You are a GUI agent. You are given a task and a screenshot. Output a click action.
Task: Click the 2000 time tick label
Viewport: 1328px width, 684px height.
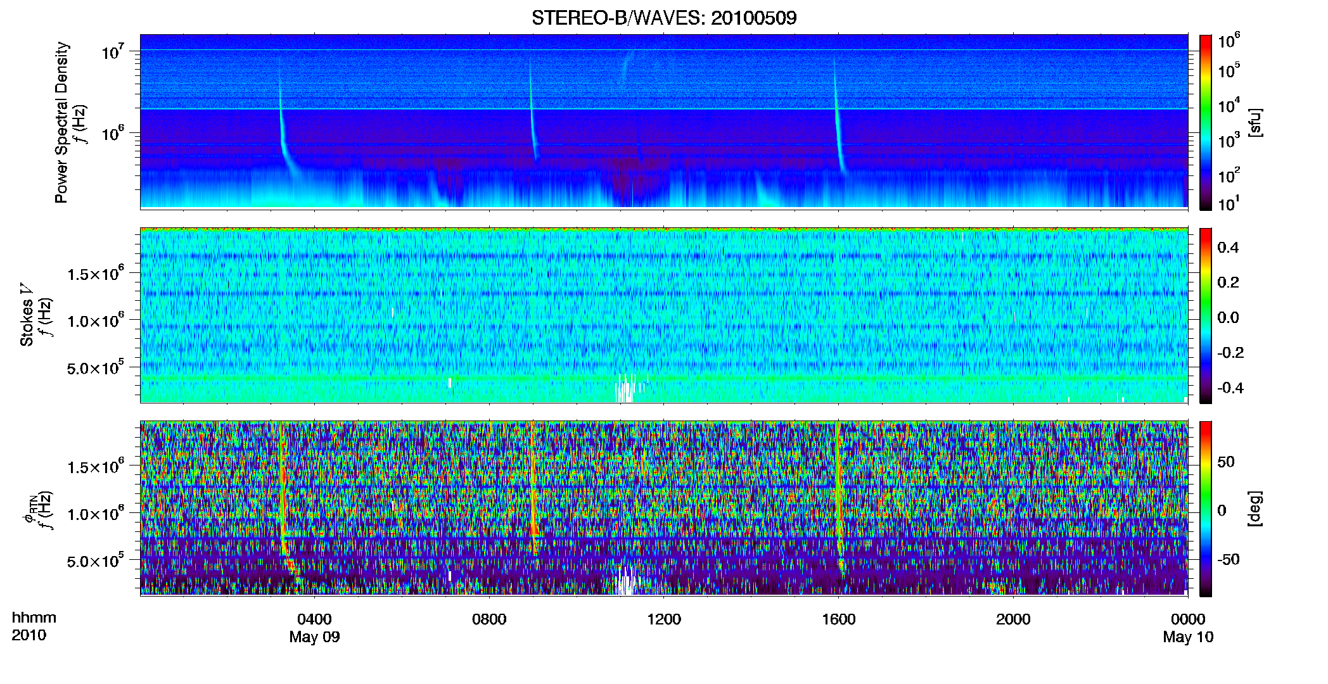(x=1013, y=619)
